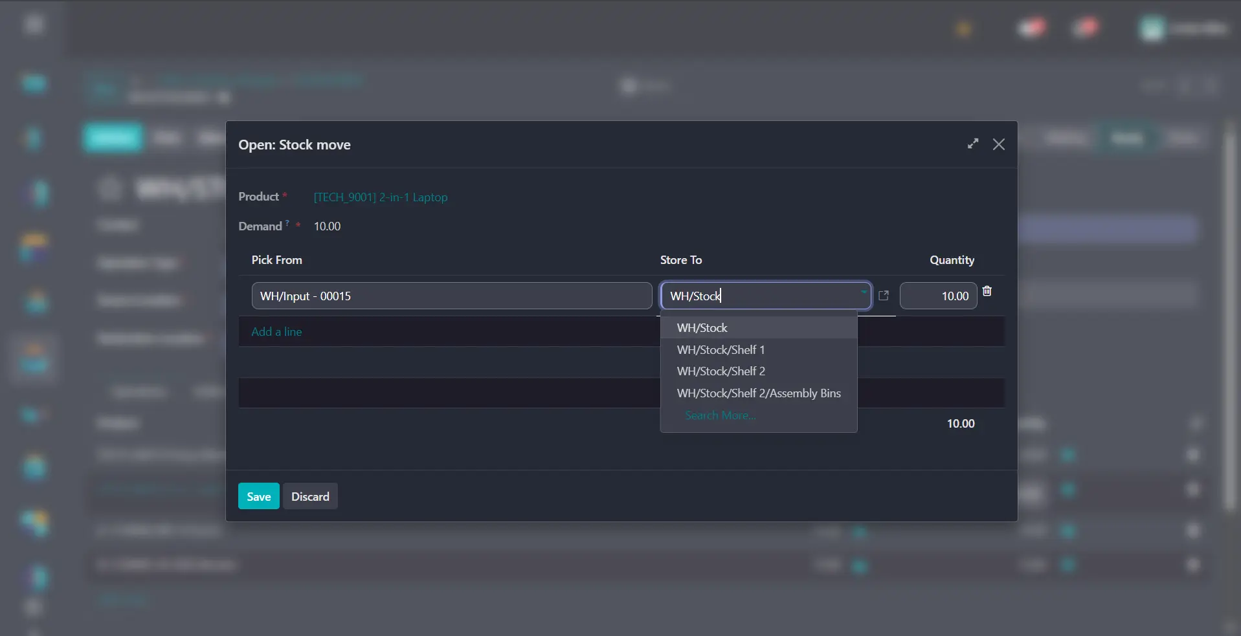The width and height of the screenshot is (1241, 636).
Task: Toggle the Store To dropdown arrow
Action: tap(864, 292)
